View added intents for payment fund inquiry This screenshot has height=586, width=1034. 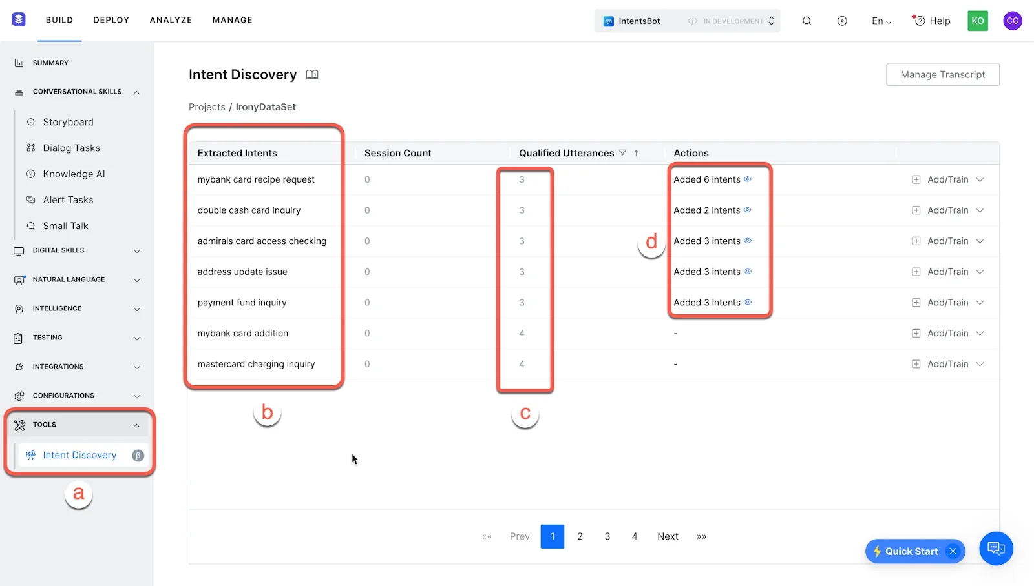748,302
